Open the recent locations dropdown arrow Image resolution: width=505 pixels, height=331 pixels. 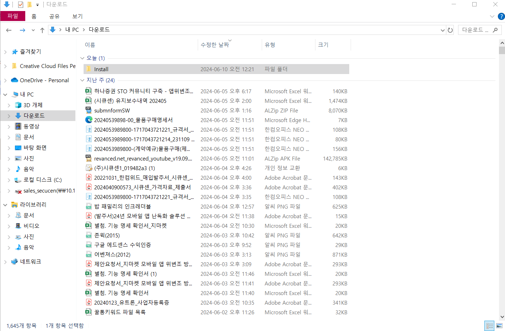33,30
